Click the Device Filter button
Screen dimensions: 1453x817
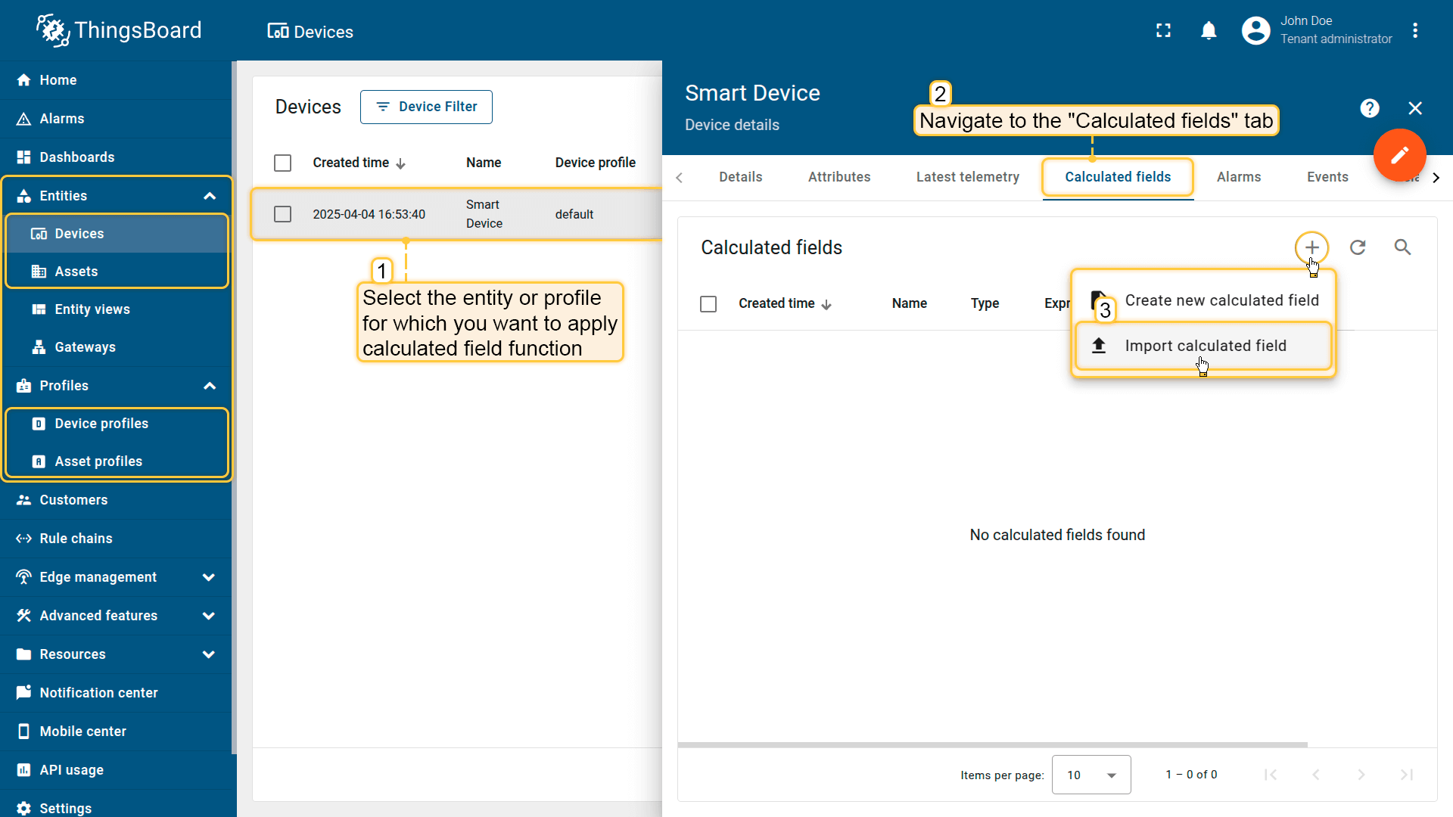point(426,107)
